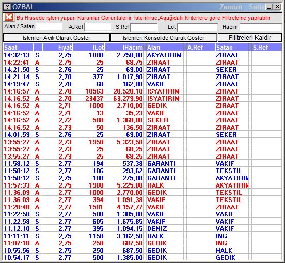The image size is (285, 263).
Task: Click the A.Ref column header
Action: [x=201, y=48]
